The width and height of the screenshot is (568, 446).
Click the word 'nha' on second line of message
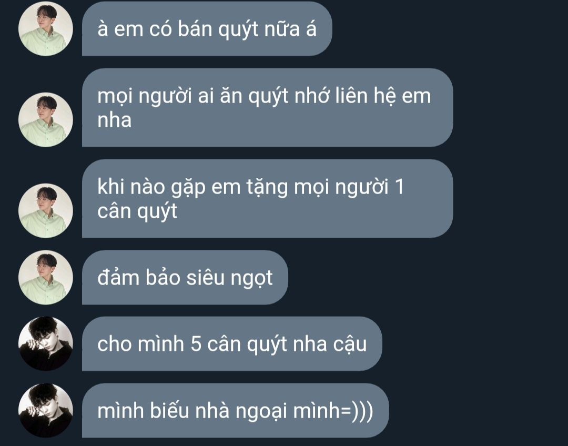point(115,120)
